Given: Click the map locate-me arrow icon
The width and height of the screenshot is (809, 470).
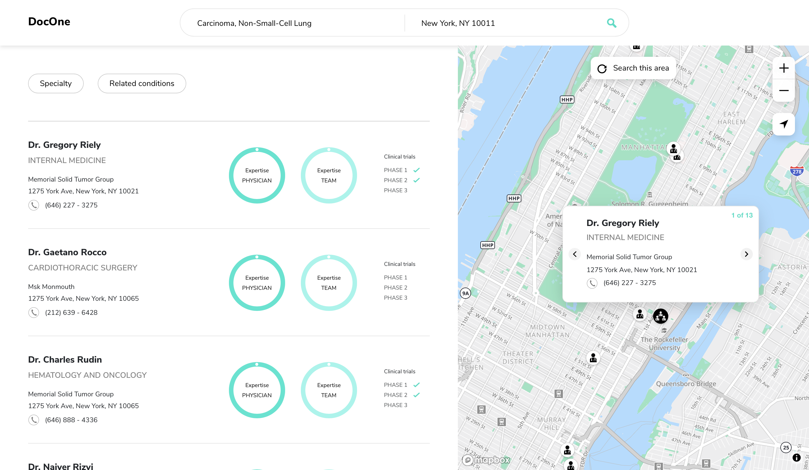Looking at the screenshot, I should pos(784,124).
